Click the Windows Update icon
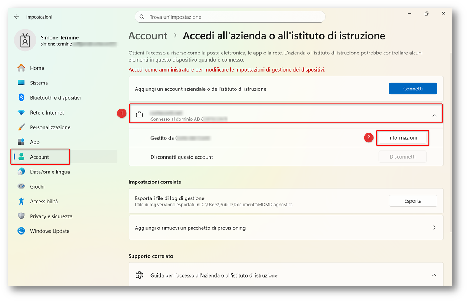468x302 pixels. click(21, 231)
